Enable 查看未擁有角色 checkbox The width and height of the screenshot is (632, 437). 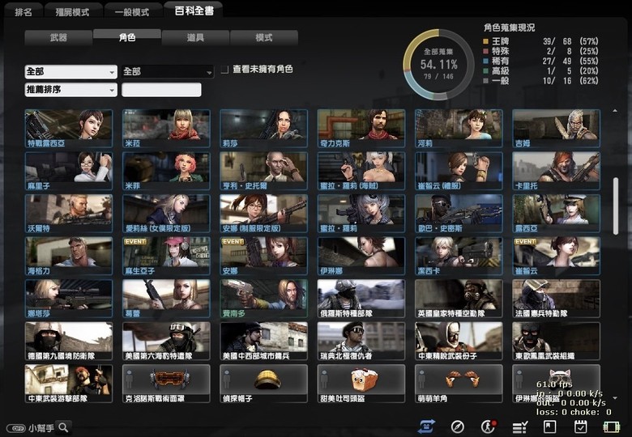click(x=224, y=70)
